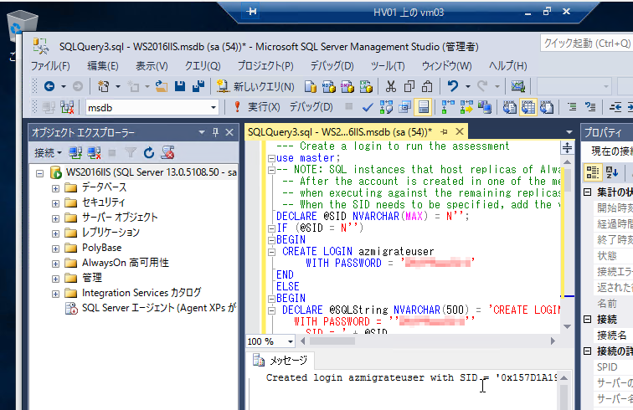The height and width of the screenshot is (410, 633).
Task: Click the 新しいクエリ(N) button
Action: tap(255, 86)
